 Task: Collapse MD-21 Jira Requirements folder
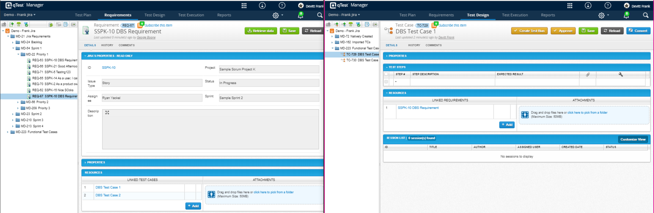8,37
